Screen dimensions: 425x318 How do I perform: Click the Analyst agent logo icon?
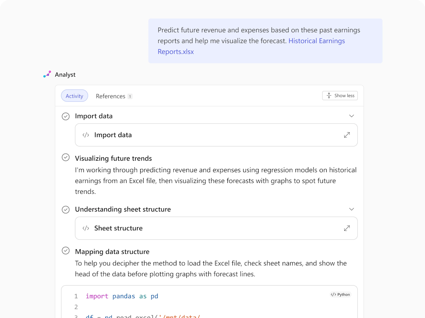pos(47,75)
